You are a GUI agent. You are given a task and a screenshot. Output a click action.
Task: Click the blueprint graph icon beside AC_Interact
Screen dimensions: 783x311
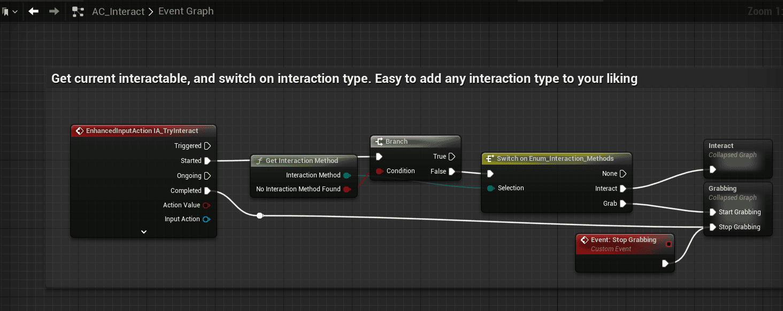click(78, 11)
